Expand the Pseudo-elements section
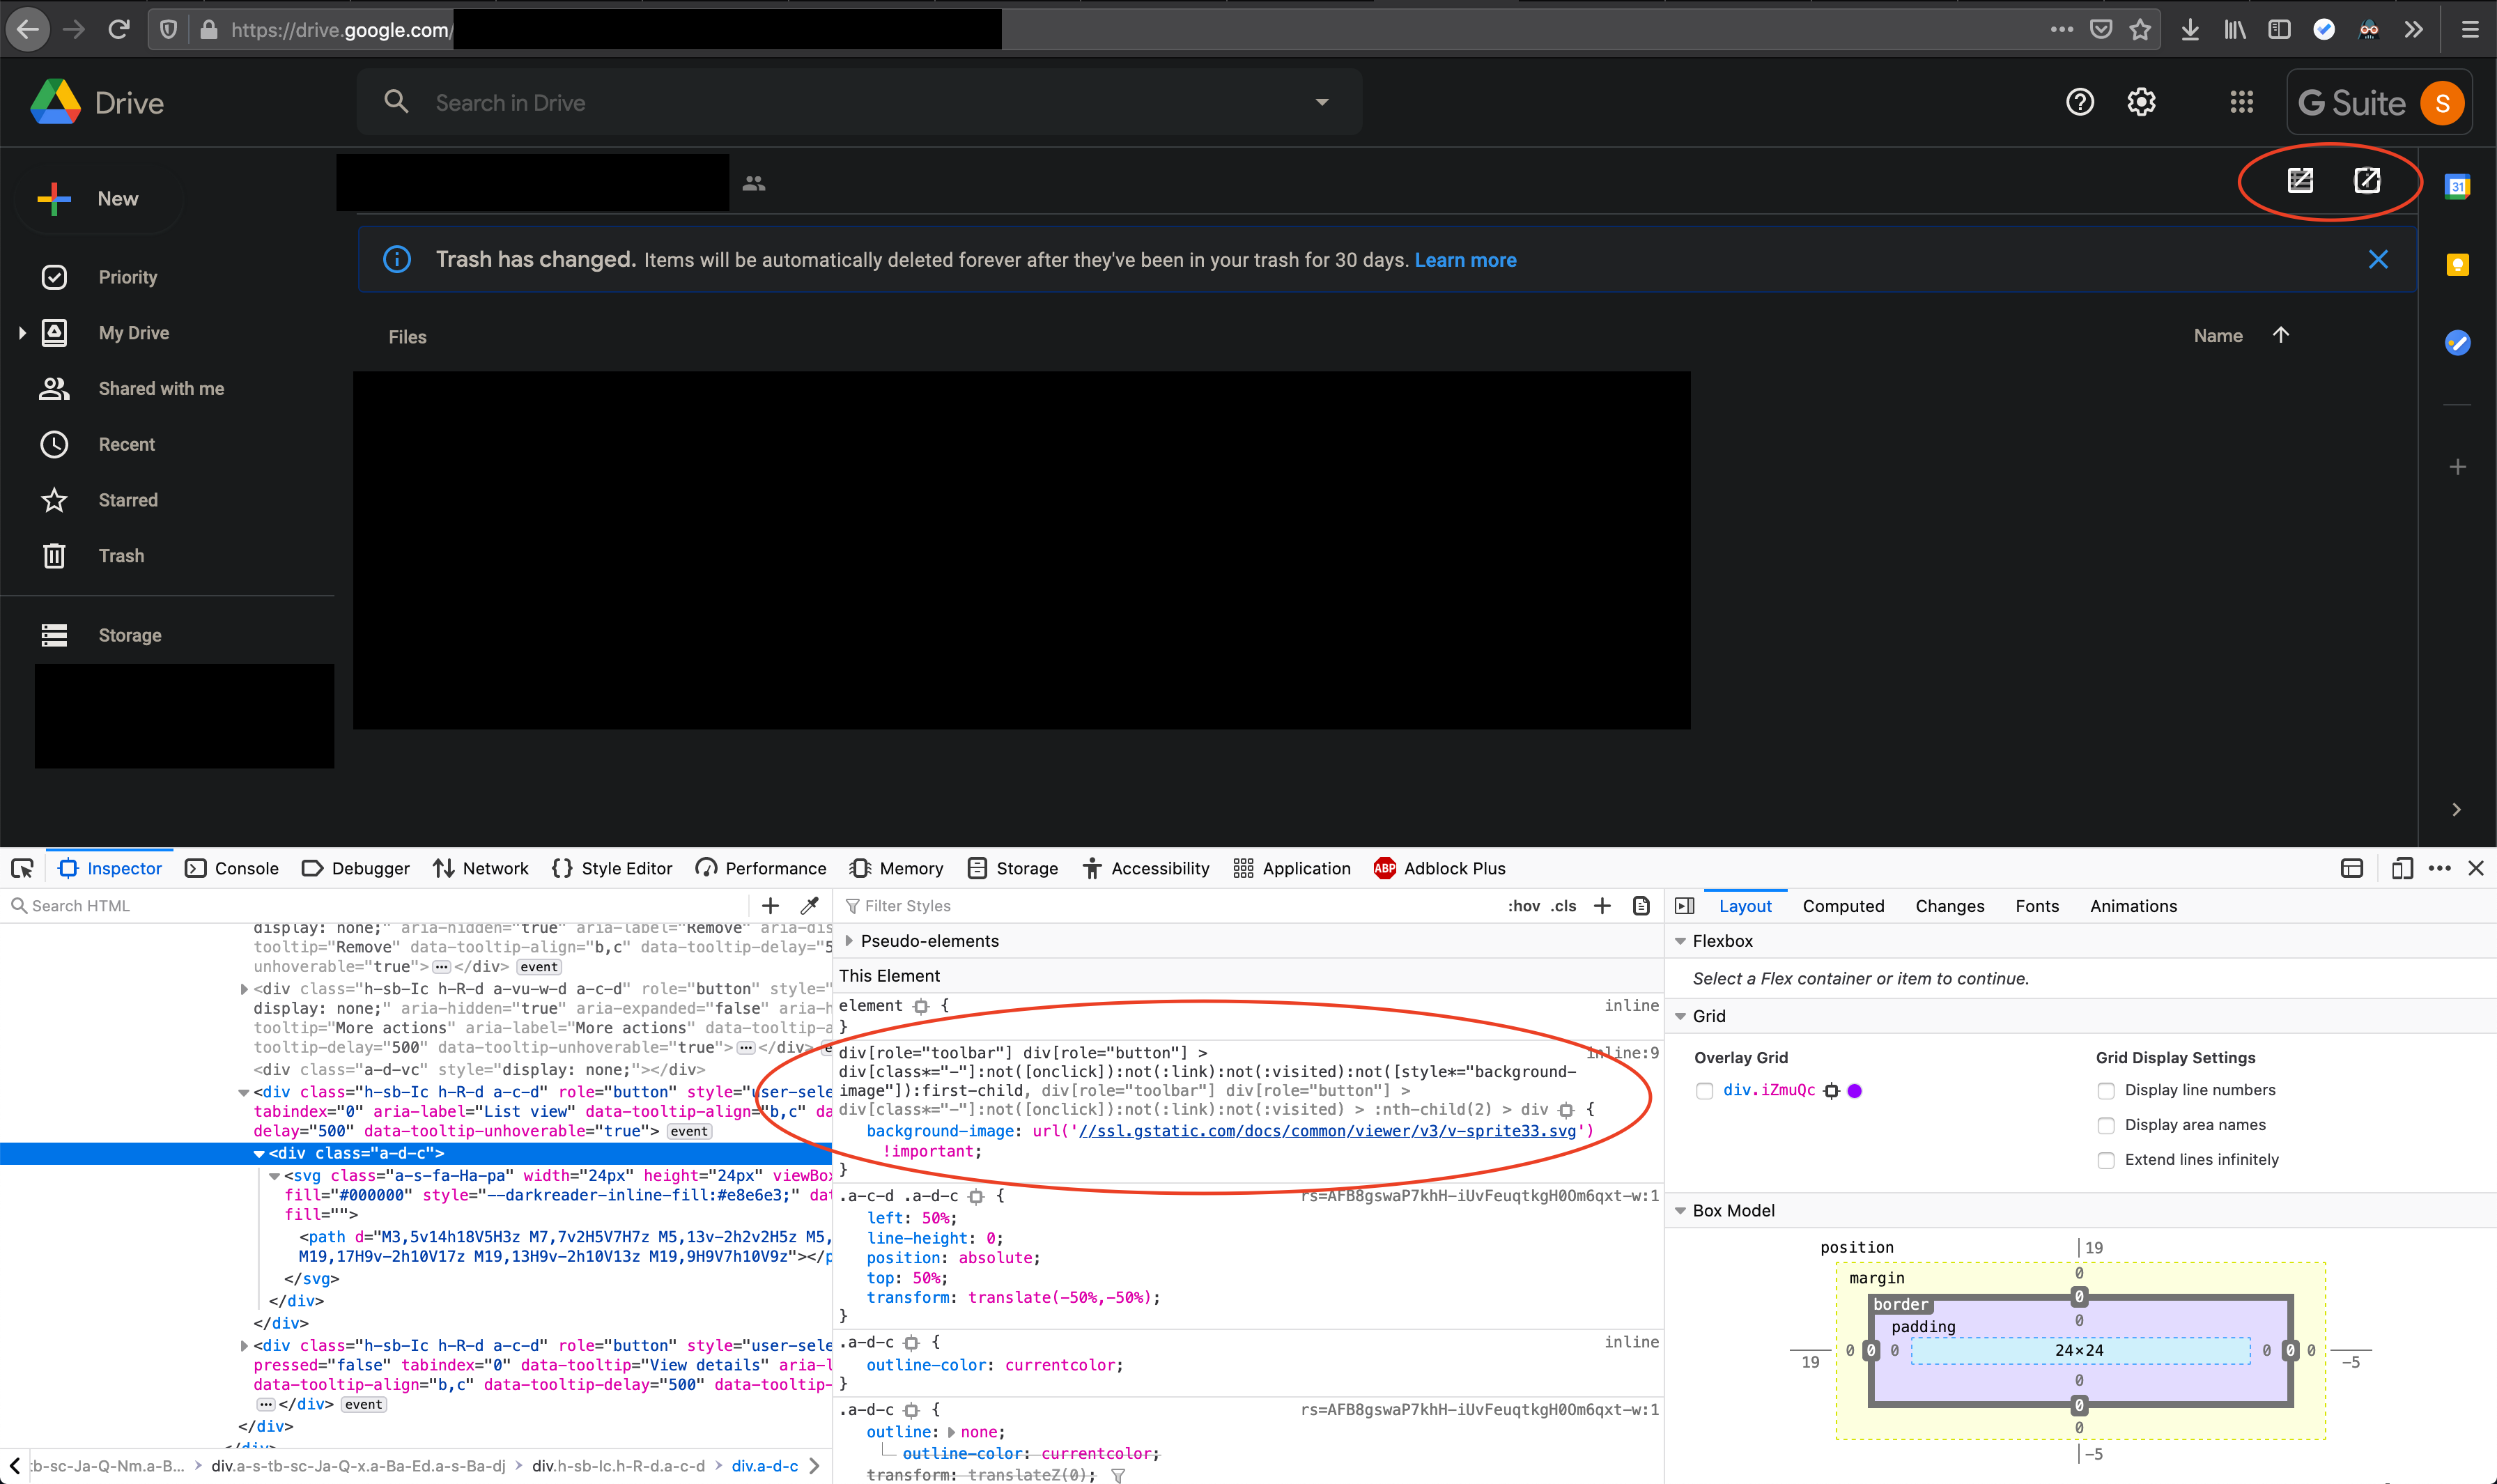 (x=849, y=941)
